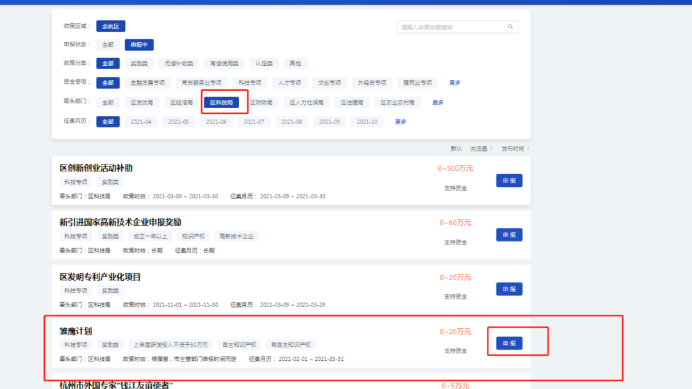Viewport: 692px width, 389px height.
Task: Enable the 奖励类 policy category filter
Action: 139,63
